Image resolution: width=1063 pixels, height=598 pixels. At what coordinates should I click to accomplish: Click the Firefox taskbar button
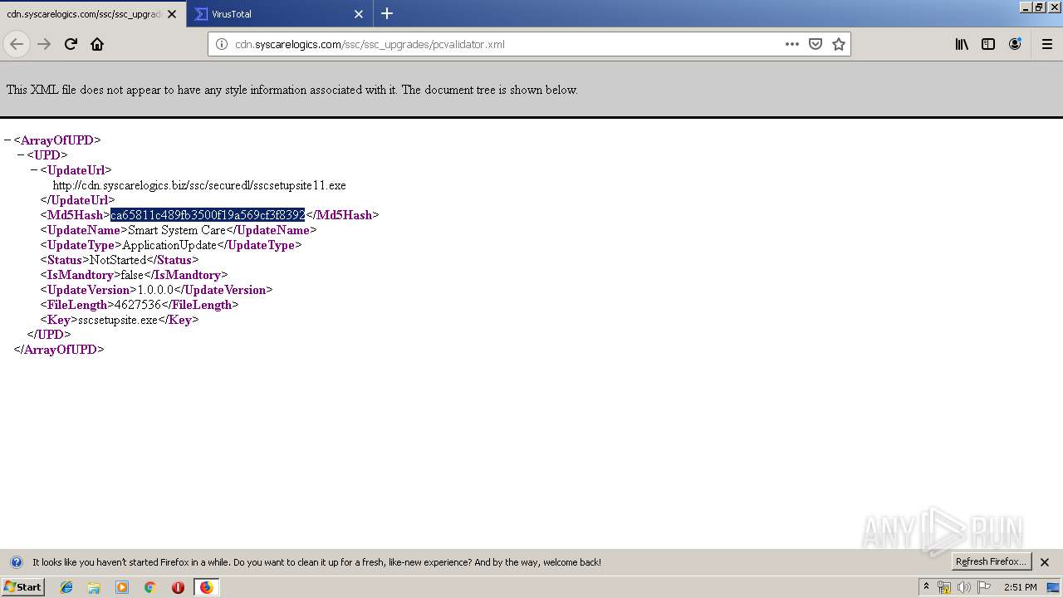coord(206,587)
